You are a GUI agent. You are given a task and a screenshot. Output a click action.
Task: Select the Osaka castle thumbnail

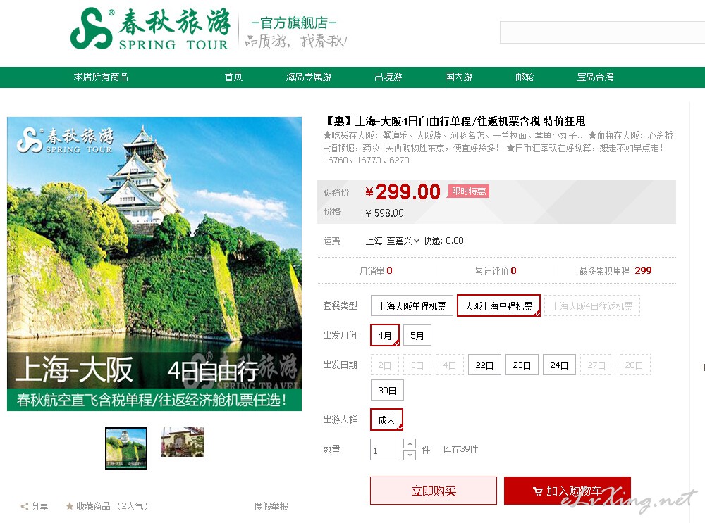coord(126,448)
